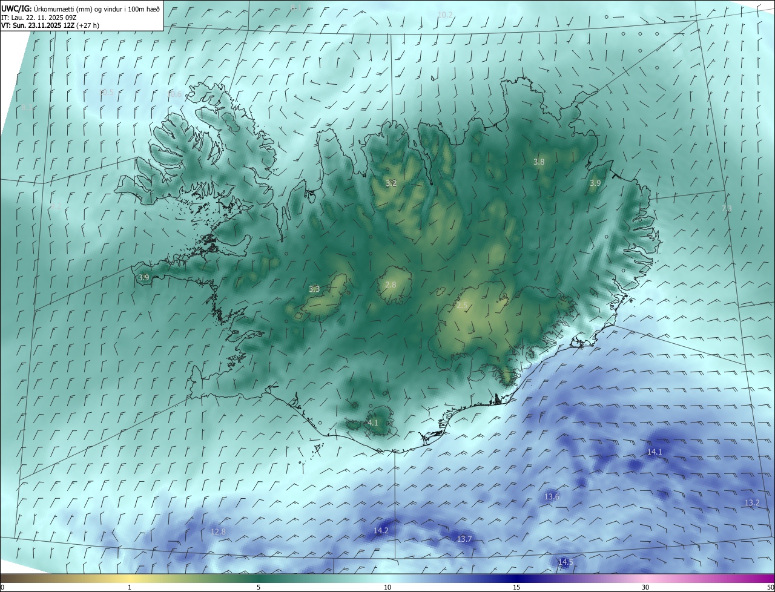Click the 14.1 value over the sea

pyautogui.click(x=655, y=452)
